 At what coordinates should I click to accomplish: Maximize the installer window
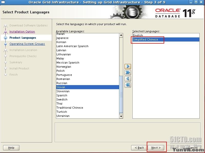pyautogui.click(x=196, y=2)
